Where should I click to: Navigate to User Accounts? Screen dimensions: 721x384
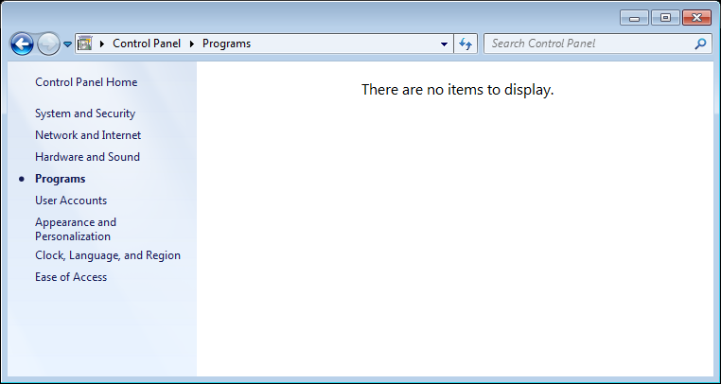tap(71, 201)
